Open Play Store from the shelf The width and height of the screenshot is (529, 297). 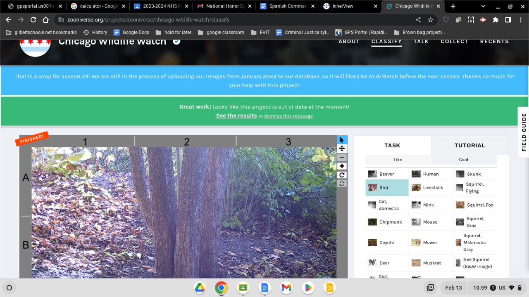tap(308, 288)
